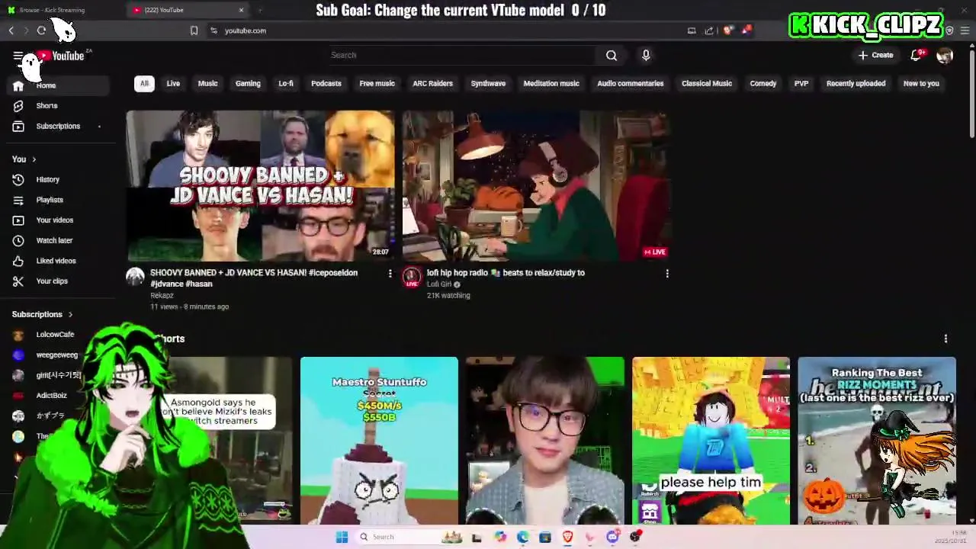The image size is (976, 549).
Task: Click Brave Shields lion icon in address bar
Action: 728,30
